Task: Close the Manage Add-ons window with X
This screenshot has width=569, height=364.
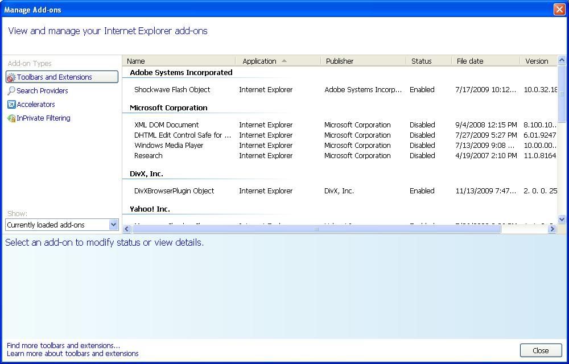Action: pyautogui.click(x=559, y=10)
